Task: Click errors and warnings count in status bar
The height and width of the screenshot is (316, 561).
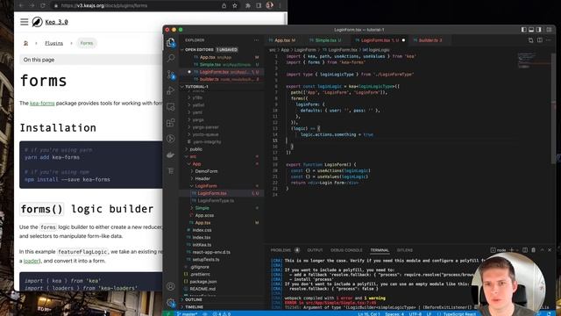Action: 222,314
